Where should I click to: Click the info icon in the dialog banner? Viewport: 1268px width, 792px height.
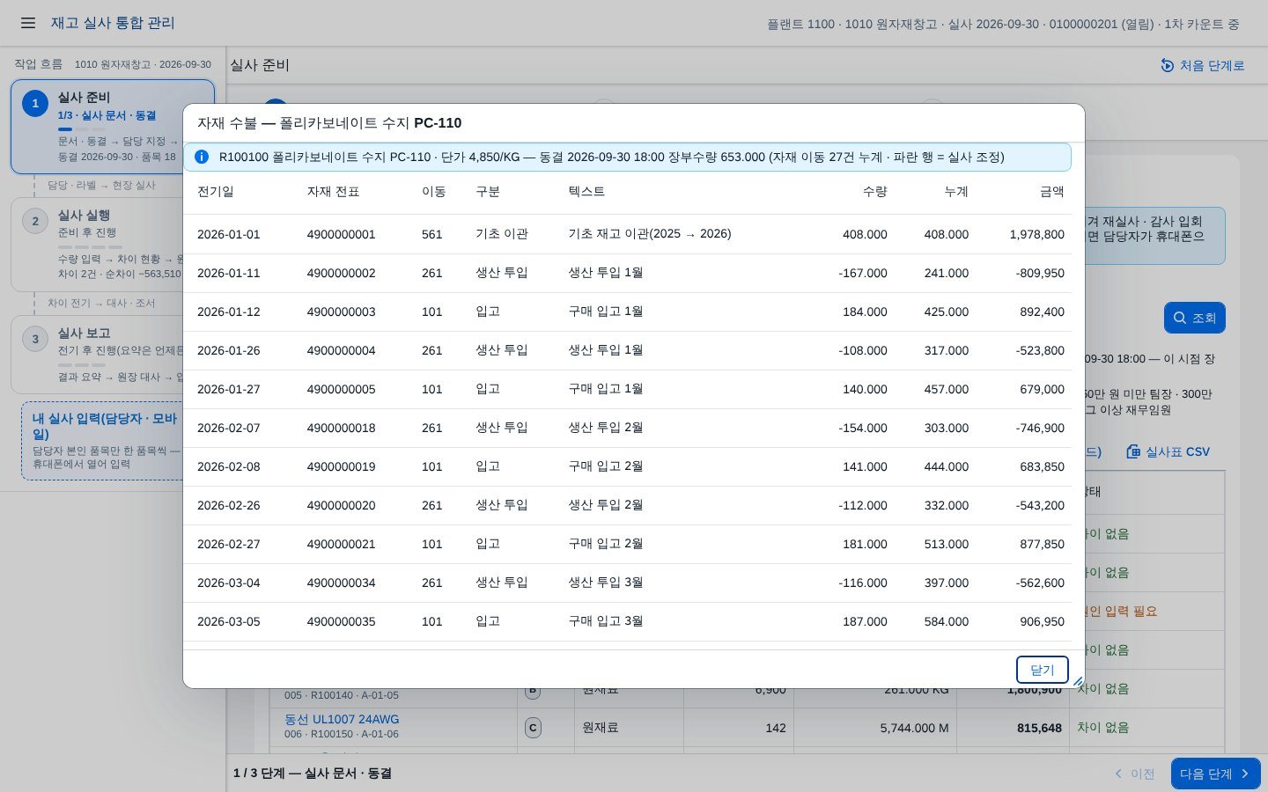pyautogui.click(x=202, y=157)
